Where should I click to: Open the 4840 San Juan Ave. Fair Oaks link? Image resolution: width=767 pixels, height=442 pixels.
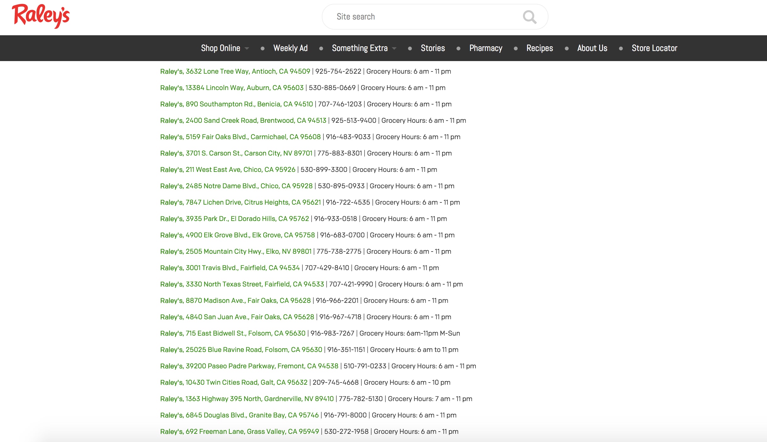click(x=237, y=317)
